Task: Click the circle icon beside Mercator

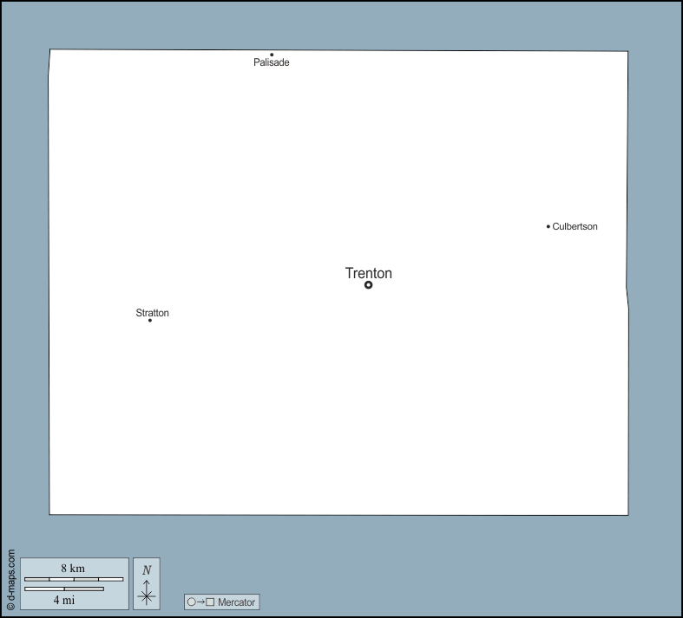Action: (192, 602)
